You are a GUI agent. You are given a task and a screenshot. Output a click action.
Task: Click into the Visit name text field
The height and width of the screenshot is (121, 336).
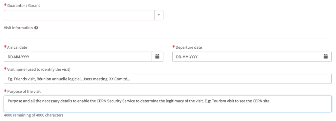(x=168, y=79)
